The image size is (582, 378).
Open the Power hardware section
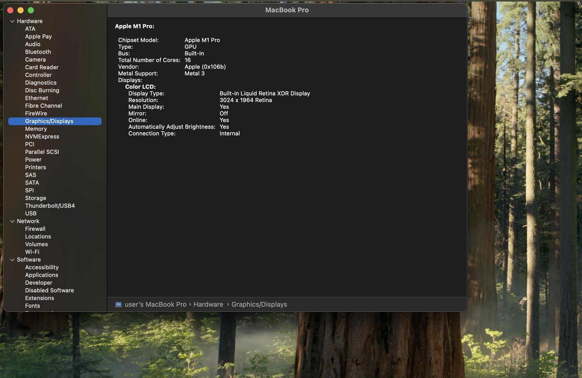click(33, 160)
